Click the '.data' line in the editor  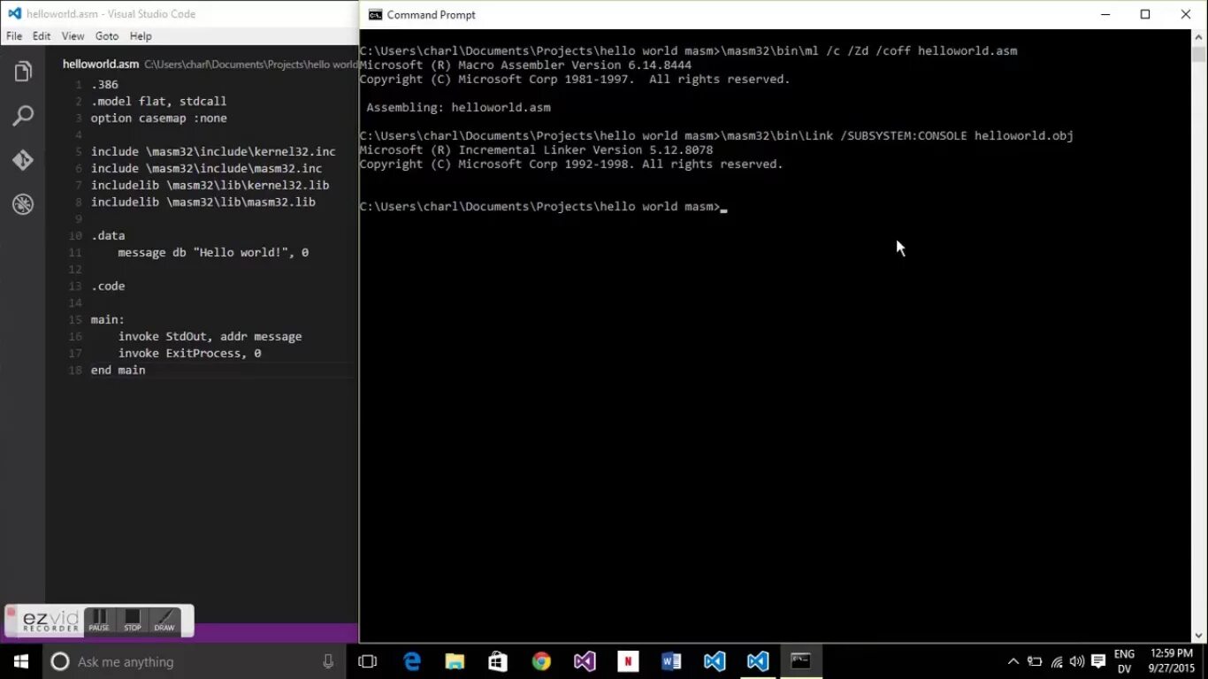pos(108,236)
